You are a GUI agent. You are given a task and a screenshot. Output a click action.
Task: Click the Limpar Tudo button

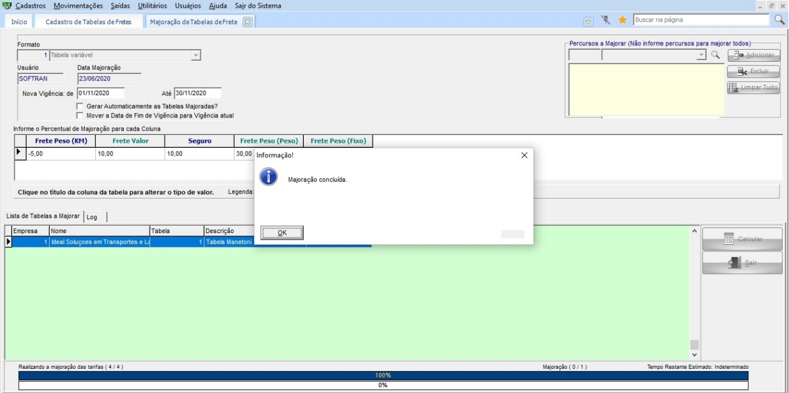(x=753, y=88)
